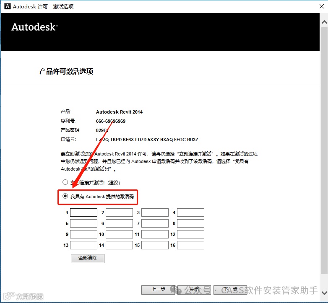Click activation code field 7
Viewport: 328px width, 303px height.
(155, 223)
